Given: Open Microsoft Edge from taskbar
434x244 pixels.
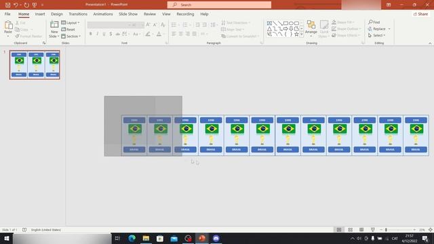Looking at the screenshot, I should point(132,238).
